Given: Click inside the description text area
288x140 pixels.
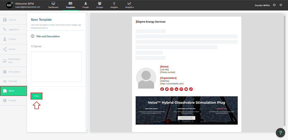Looking at the screenshot, I should pyautogui.click(x=56, y=66).
